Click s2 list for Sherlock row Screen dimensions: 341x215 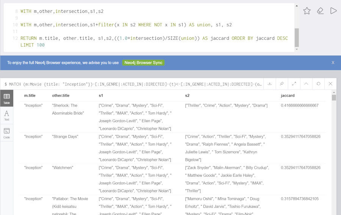pos(226,105)
